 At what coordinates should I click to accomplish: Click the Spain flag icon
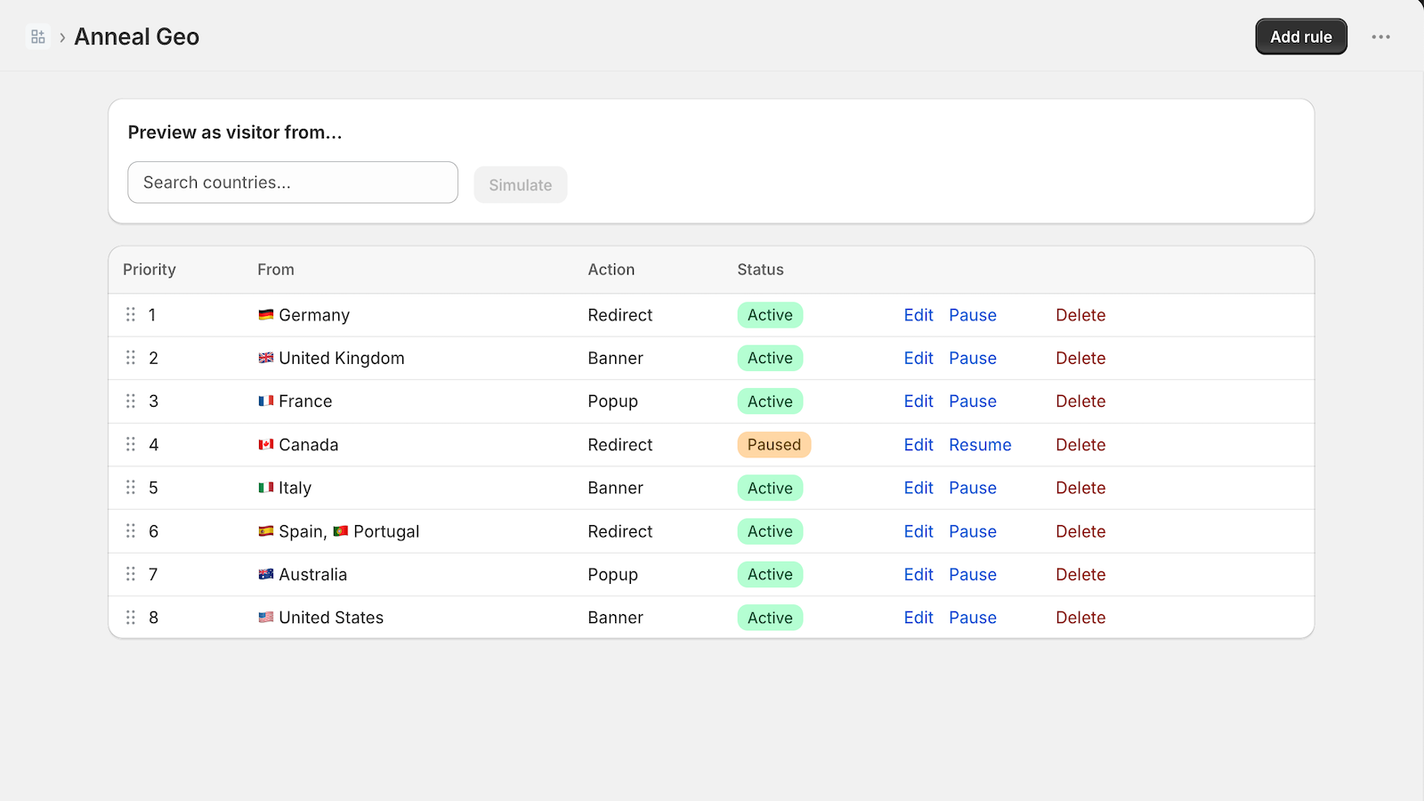point(266,531)
